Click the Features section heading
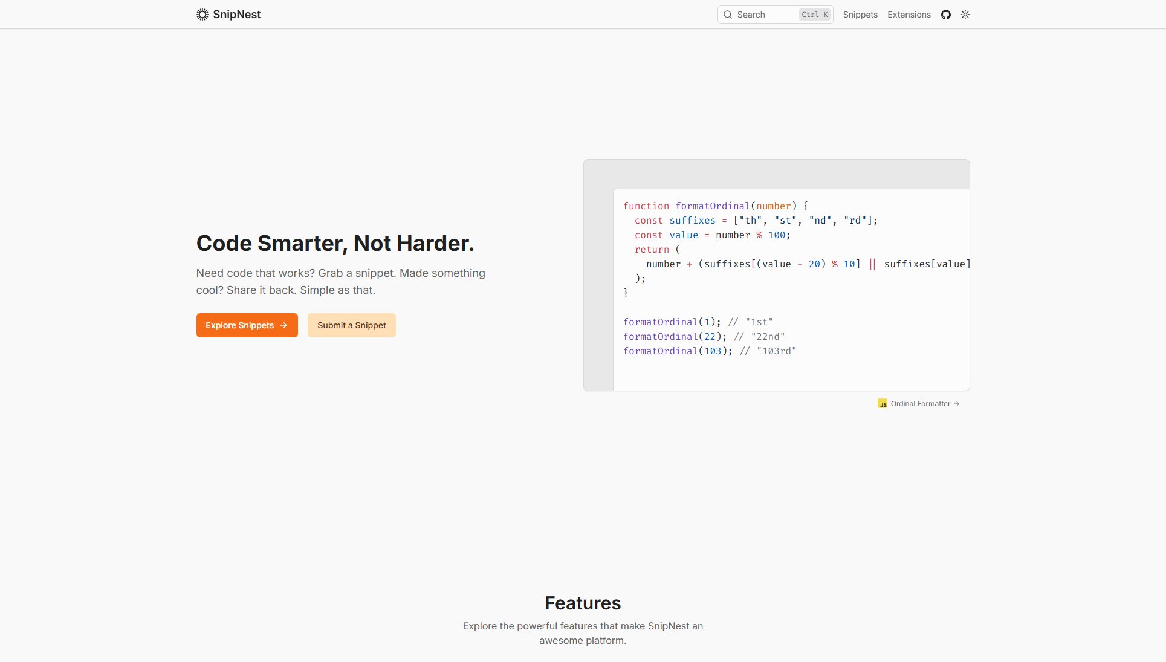The image size is (1166, 662). 583,603
